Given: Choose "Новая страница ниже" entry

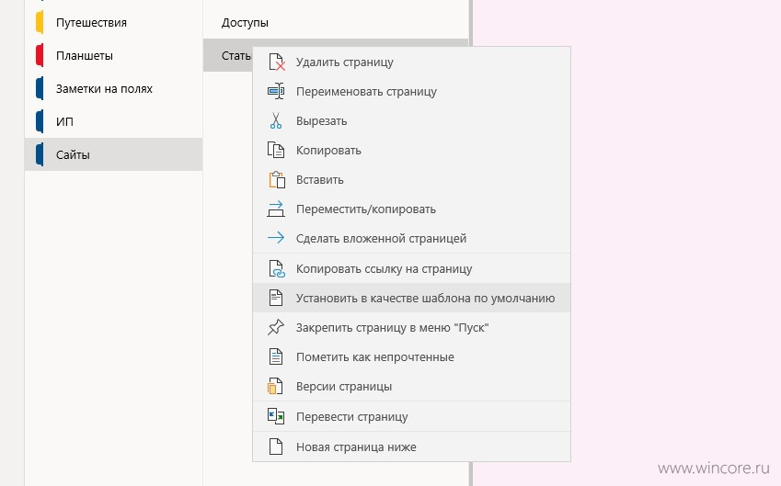Looking at the screenshot, I should (411, 446).
